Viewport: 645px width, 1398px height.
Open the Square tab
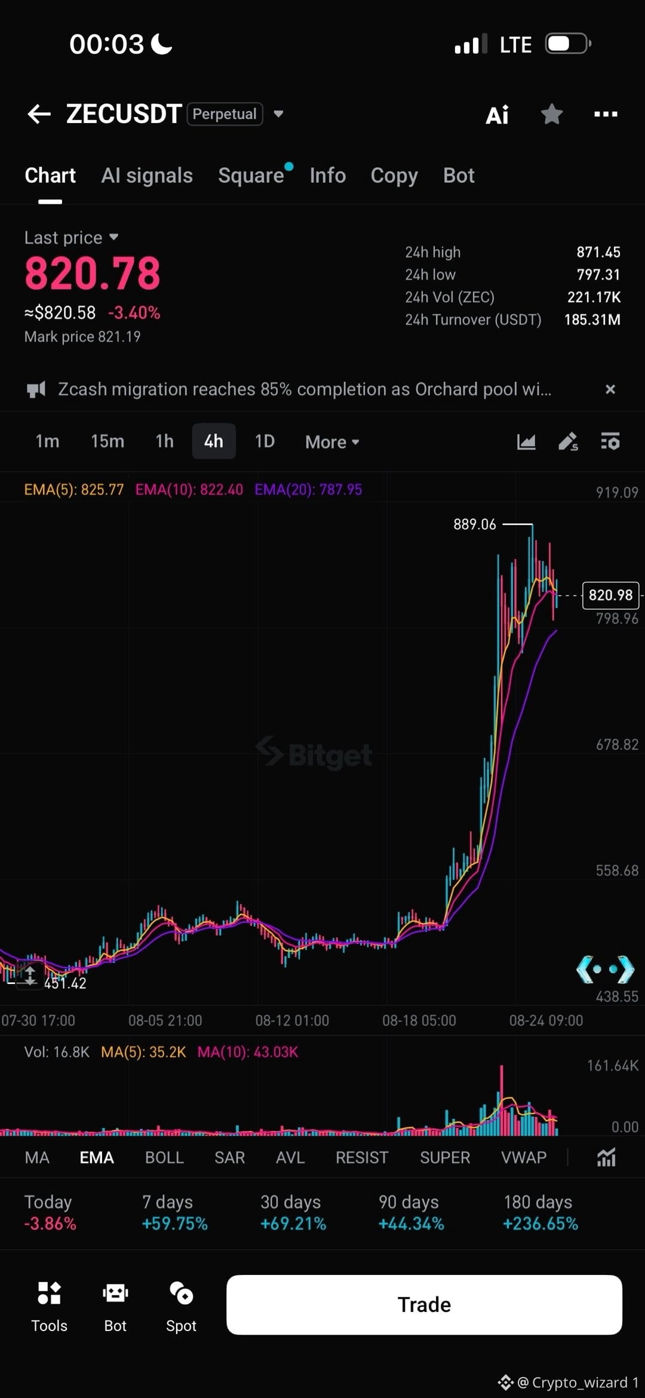(x=251, y=176)
